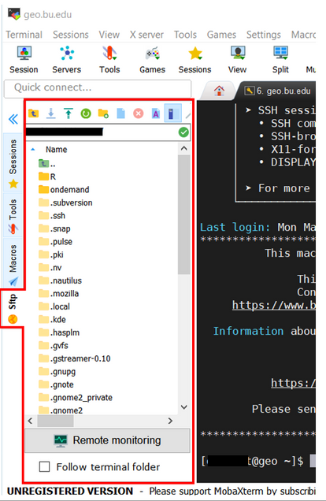Click the Remote monitoring button
This screenshot has height=501, width=326.
107,440
